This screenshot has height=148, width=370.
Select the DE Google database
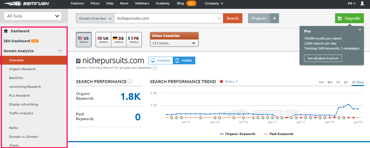(x=119, y=39)
